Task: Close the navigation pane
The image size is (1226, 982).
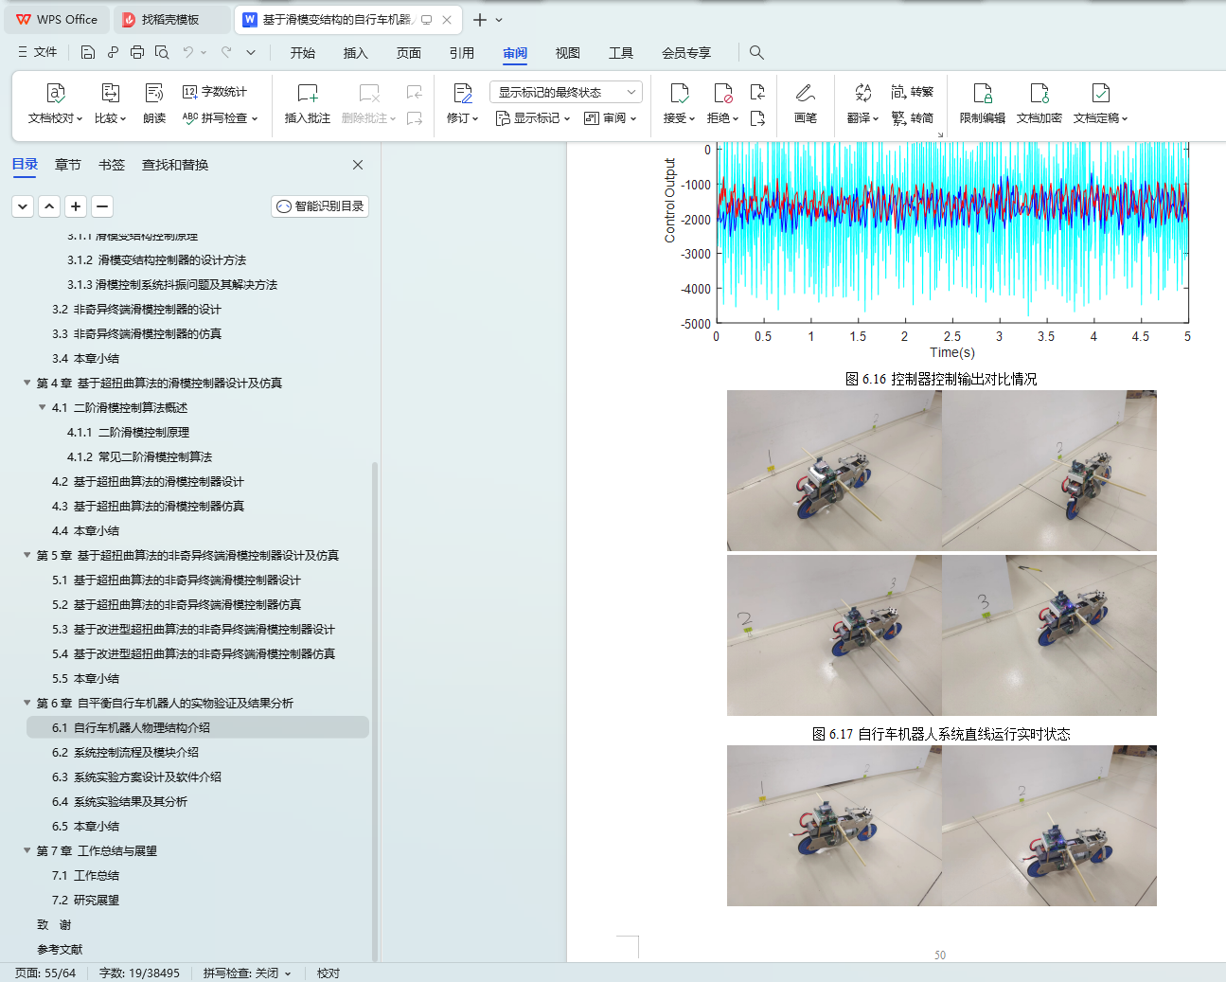Action: 358,165
